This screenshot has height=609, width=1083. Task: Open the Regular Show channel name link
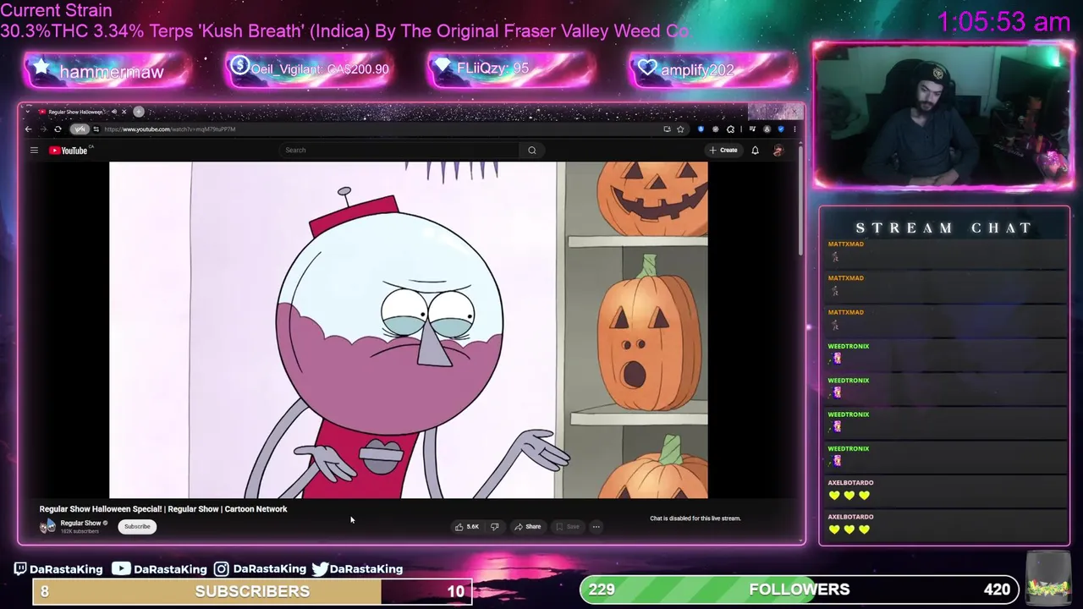80,524
